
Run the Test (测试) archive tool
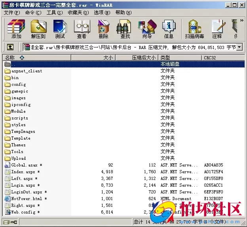[60, 29]
